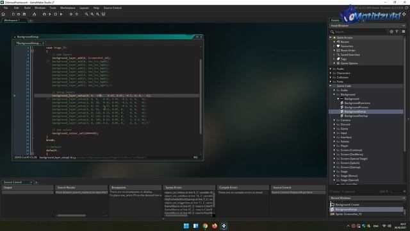Zoom in the workspace with the magnifier

coord(97,14)
